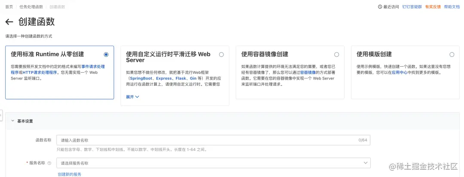
Task: Click the 创建函数 breadcrumb item
Action: tap(58, 7)
